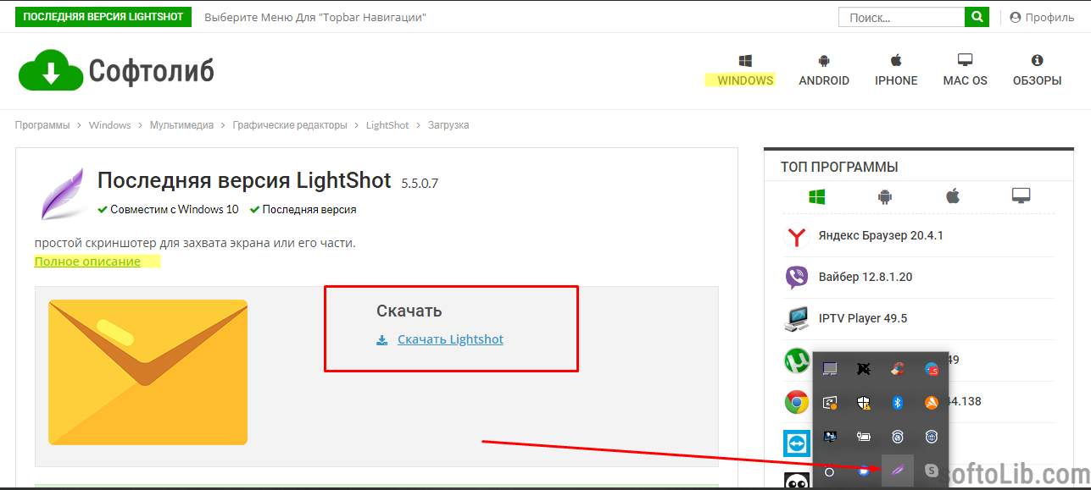Open IPTV Player 49.5 link

click(863, 318)
